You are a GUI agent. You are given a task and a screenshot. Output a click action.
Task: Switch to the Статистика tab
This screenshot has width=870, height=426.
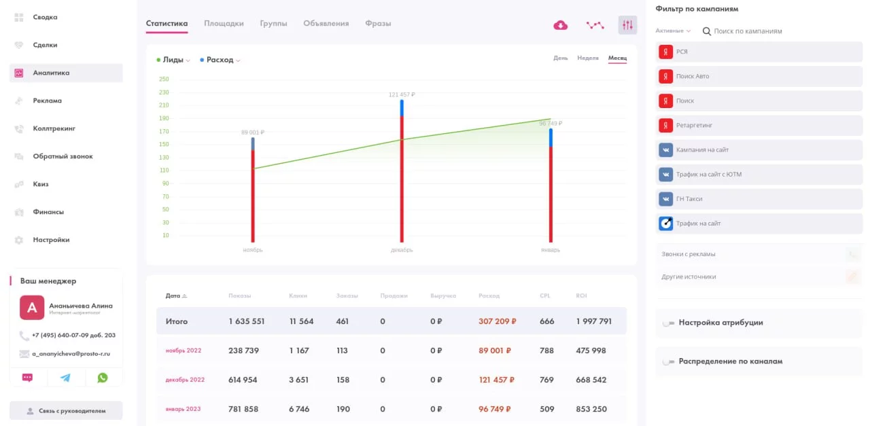167,24
